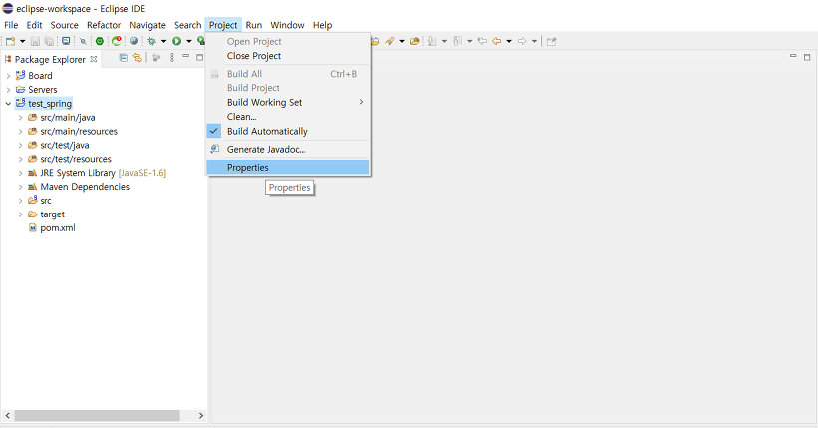Image resolution: width=818 pixels, height=428 pixels.
Task: Click the Package Explorer filter icon
Action: pyautogui.click(x=156, y=58)
